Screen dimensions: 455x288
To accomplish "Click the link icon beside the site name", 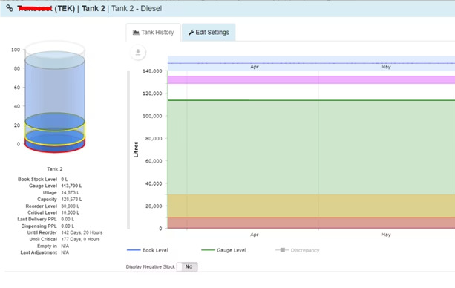I will point(10,8).
